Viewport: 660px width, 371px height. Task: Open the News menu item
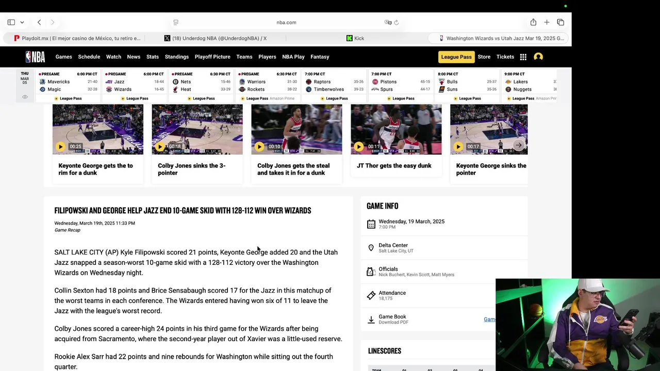point(134,57)
